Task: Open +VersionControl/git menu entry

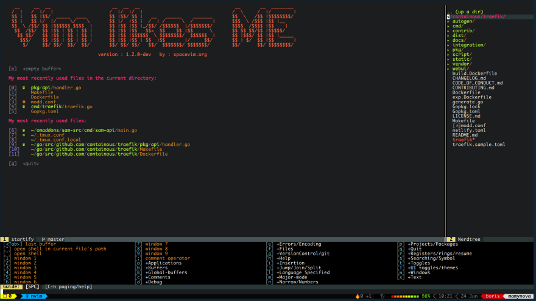Action: [x=303, y=254]
